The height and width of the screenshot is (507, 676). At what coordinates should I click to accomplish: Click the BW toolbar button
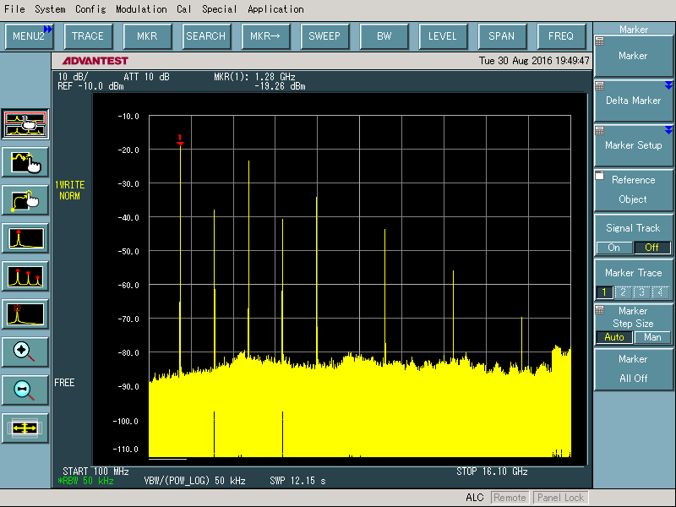(x=384, y=36)
